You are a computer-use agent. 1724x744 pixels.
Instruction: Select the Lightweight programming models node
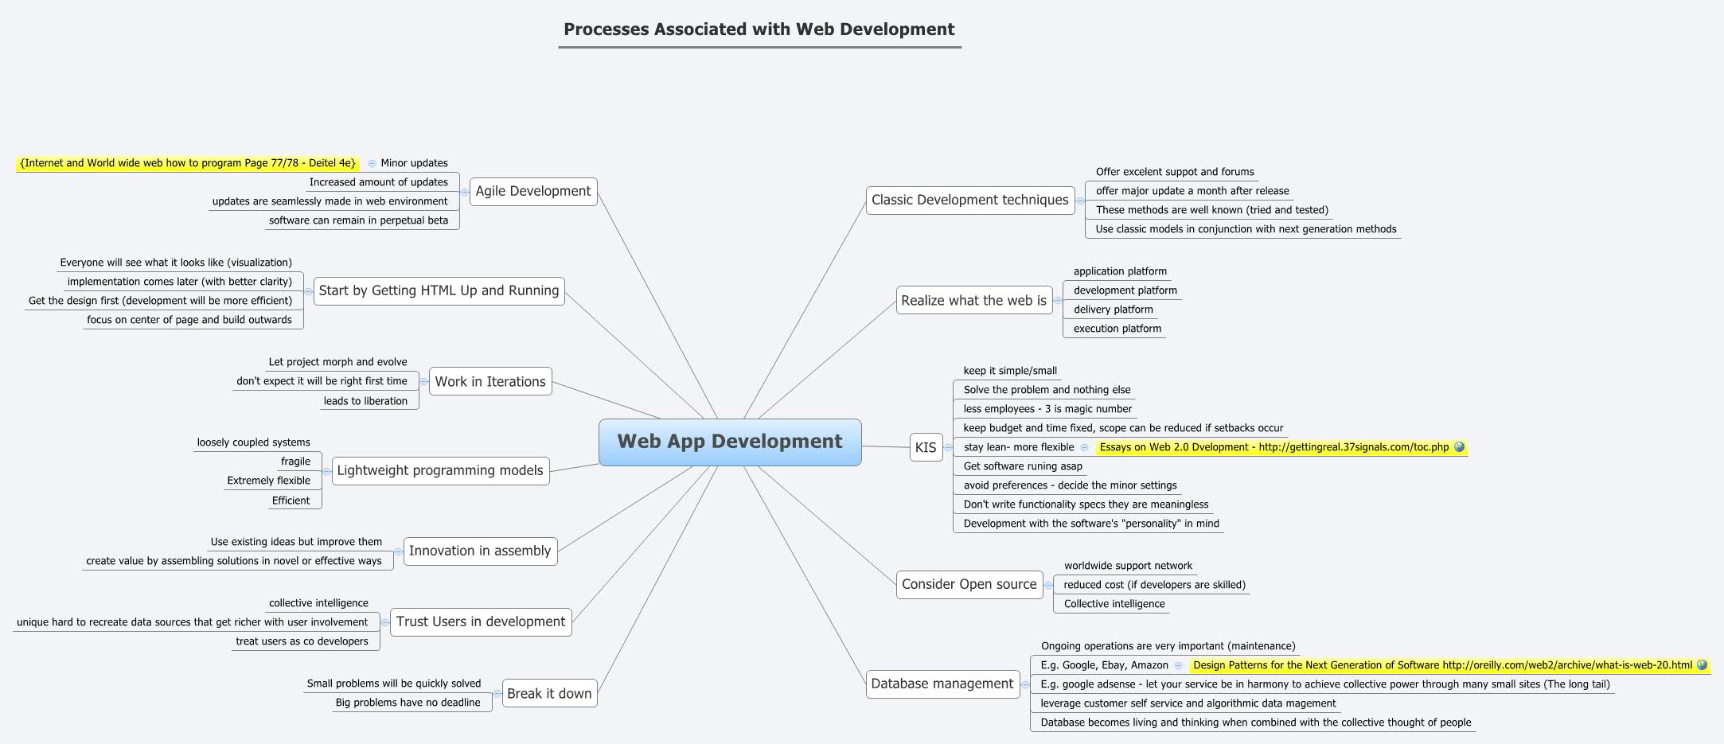(x=441, y=470)
